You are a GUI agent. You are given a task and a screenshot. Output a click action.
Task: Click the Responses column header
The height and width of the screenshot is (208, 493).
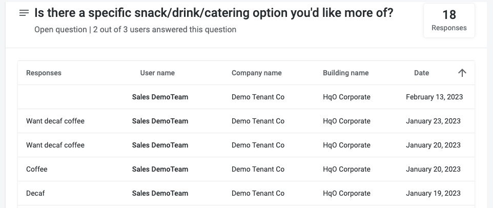[44, 73]
